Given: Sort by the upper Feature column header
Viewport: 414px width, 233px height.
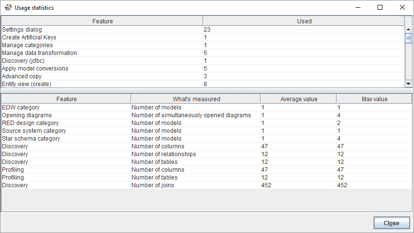Looking at the screenshot, I should point(102,21).
